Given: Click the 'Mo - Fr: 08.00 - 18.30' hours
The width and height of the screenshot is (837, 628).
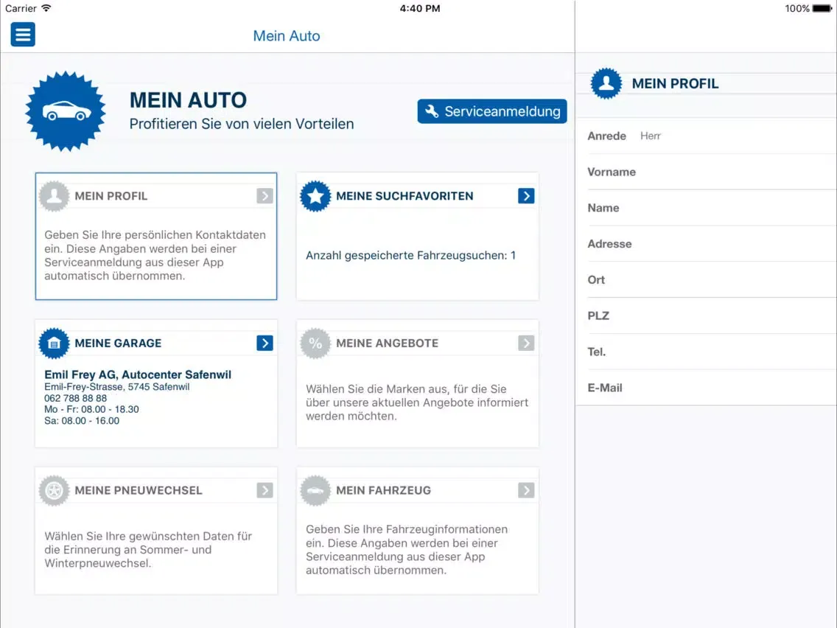Looking at the screenshot, I should [x=91, y=410].
